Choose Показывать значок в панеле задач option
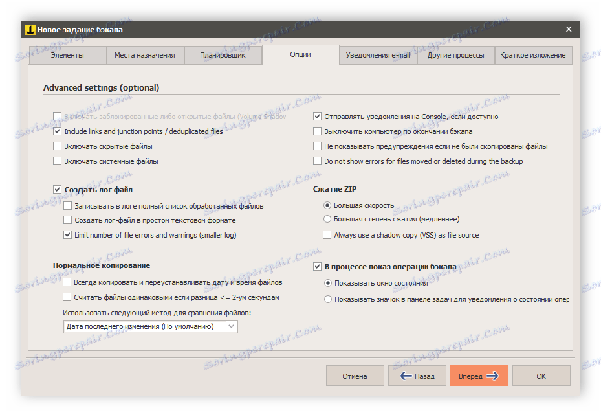 click(x=328, y=299)
